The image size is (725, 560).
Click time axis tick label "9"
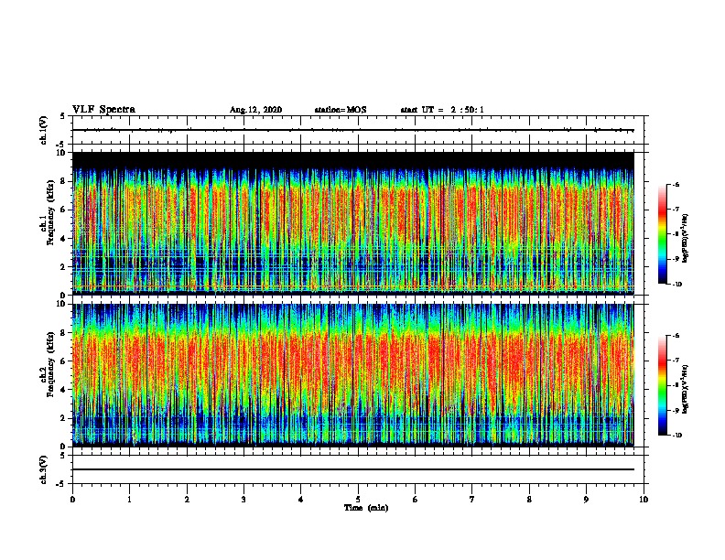coord(586,500)
